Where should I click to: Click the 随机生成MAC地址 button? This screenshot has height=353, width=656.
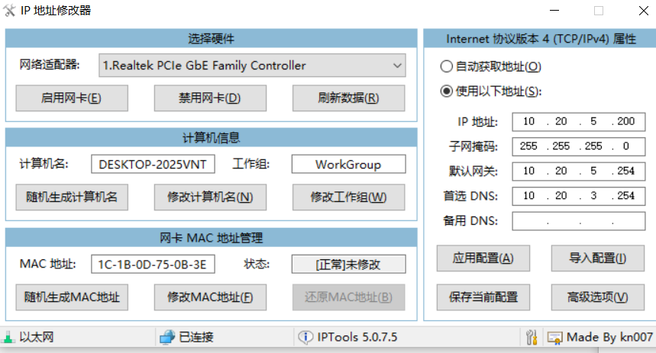click(72, 297)
